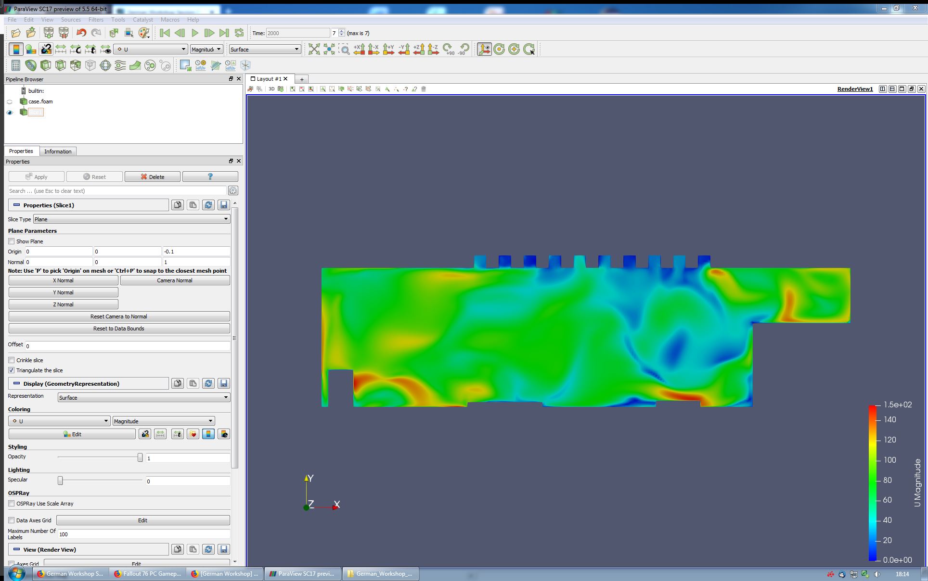Uncheck Triangulate the slice

click(12, 370)
